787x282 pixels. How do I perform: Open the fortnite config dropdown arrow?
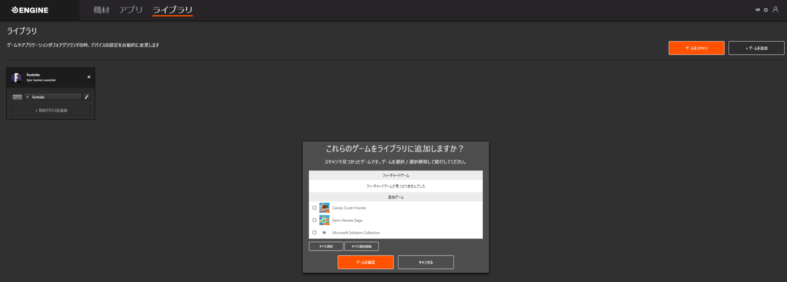[27, 97]
